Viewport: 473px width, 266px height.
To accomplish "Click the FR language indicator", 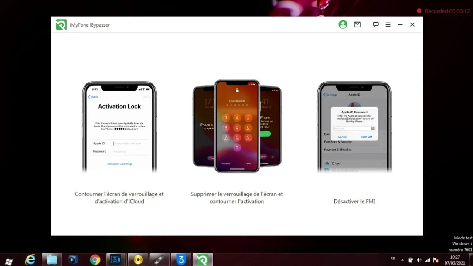I will [x=393, y=259].
